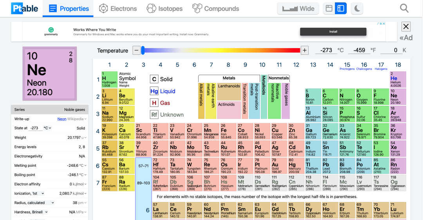Toggle dark mode moon icon
423x220 pixels.
coord(357,8)
